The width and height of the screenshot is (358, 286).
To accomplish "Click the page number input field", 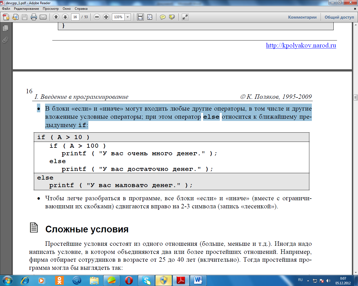I will (x=75, y=17).
